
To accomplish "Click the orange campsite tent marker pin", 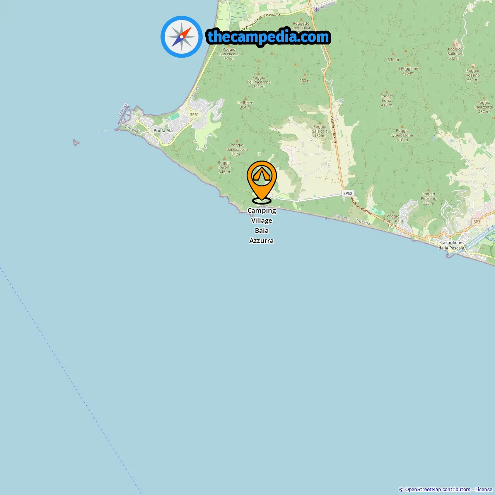I will [262, 181].
